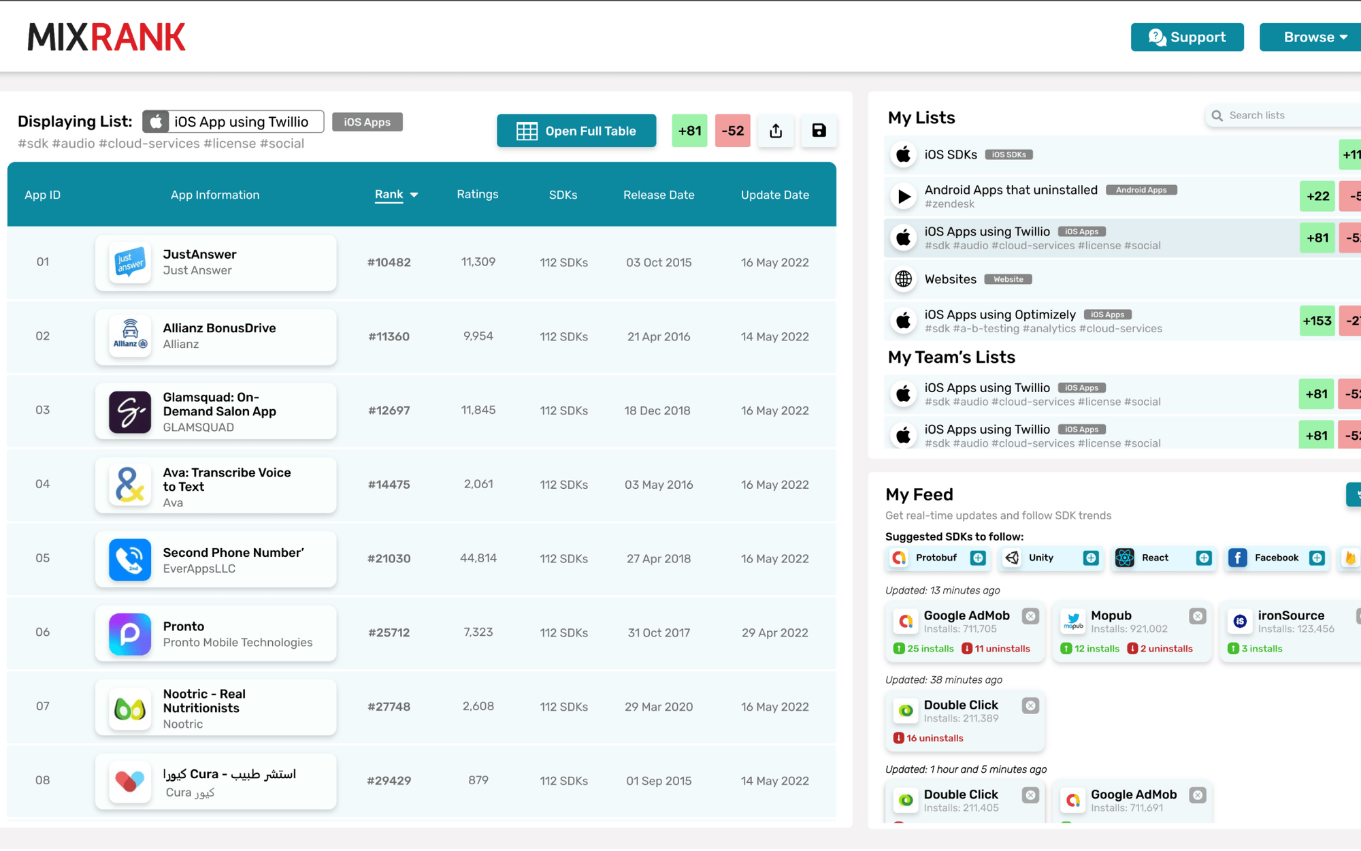The height and width of the screenshot is (851, 1361).
Task: Click the save icon next to the export button
Action: point(819,131)
